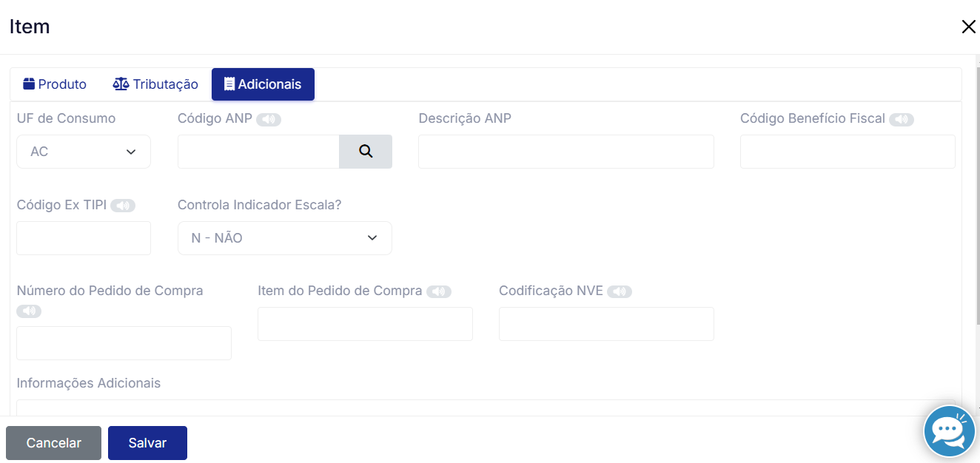Switch to the Tributação tab
The height and width of the screenshot is (463, 980).
tap(155, 84)
